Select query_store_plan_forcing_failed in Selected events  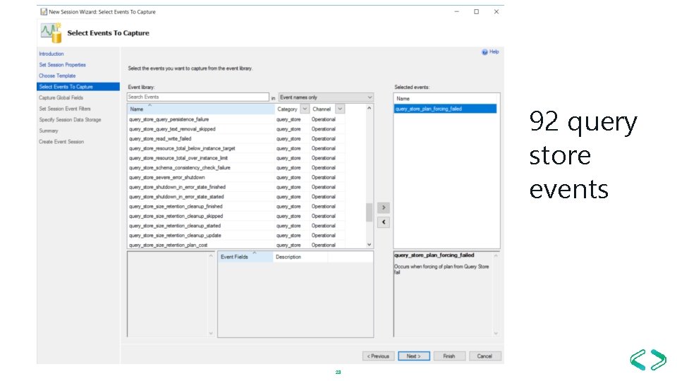445,109
